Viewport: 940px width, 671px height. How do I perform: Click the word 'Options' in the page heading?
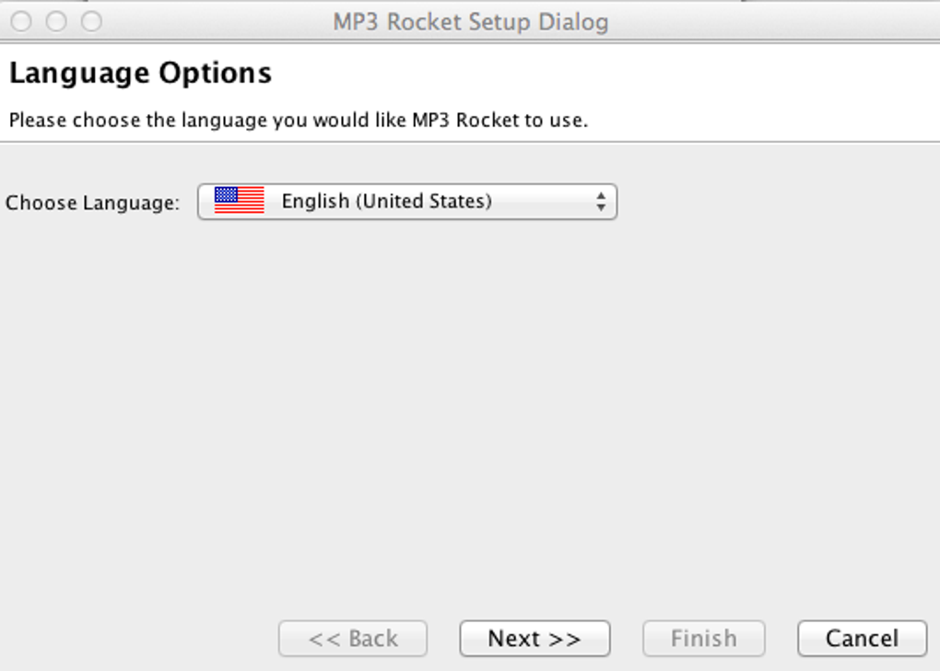tap(216, 73)
